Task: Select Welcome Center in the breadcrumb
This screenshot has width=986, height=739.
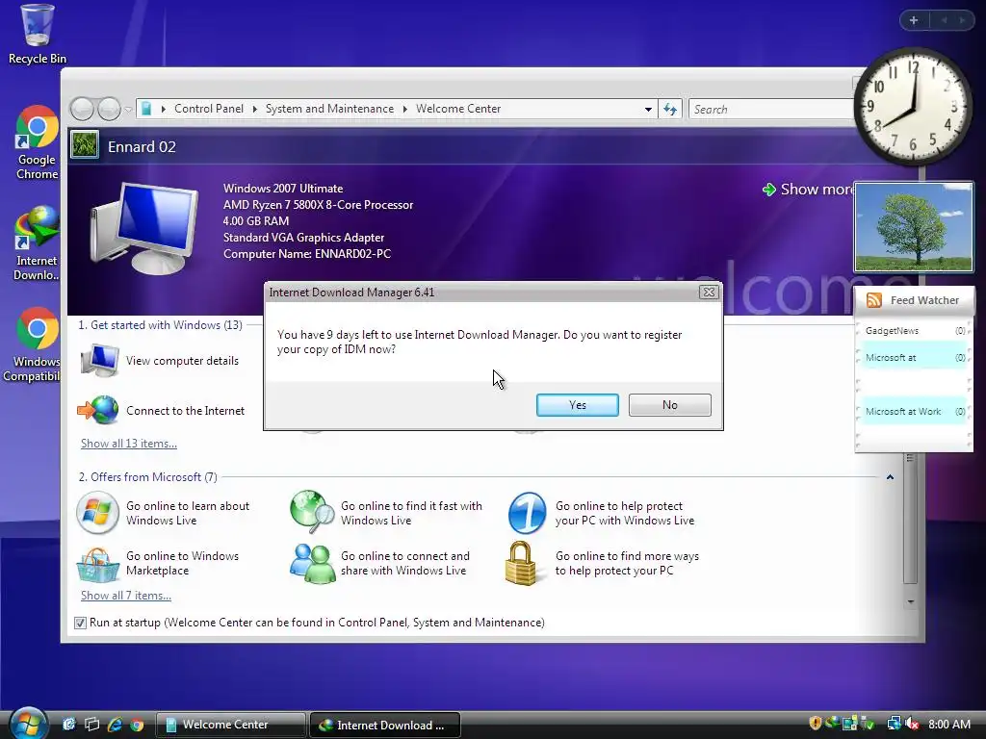Action: point(458,109)
